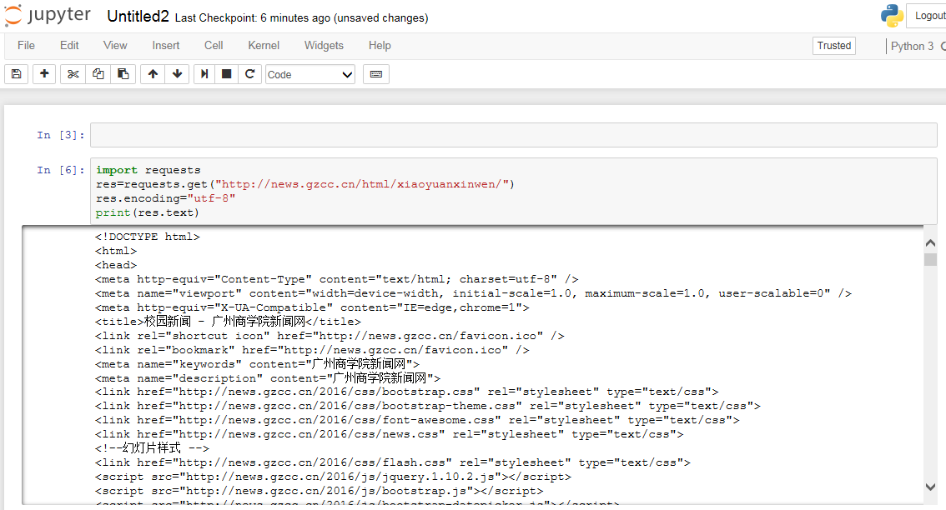Open the Insert menu

pos(166,46)
